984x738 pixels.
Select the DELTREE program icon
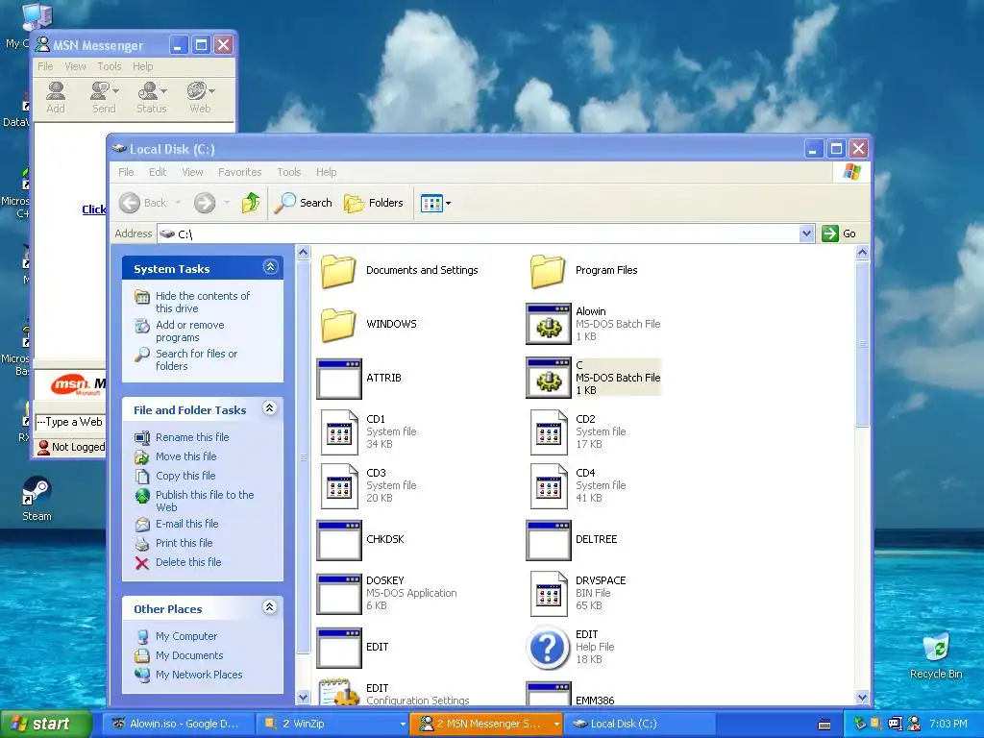(549, 540)
